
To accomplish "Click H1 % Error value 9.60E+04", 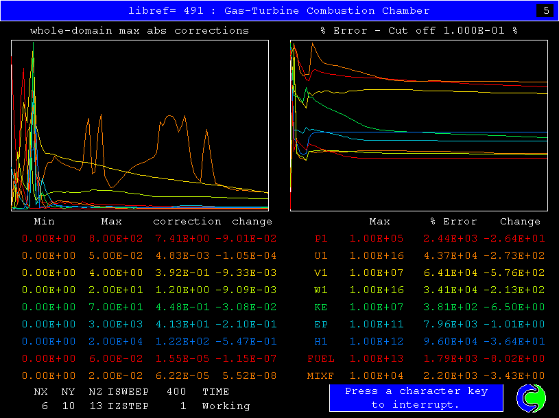I will tap(450, 341).
